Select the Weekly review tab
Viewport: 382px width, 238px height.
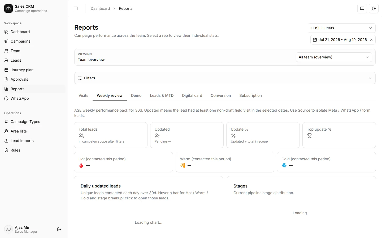(110, 95)
